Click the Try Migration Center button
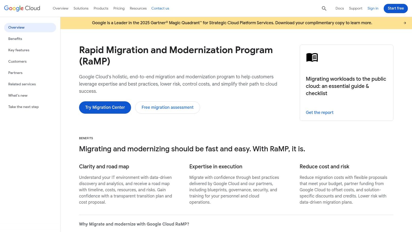 pyautogui.click(x=105, y=107)
